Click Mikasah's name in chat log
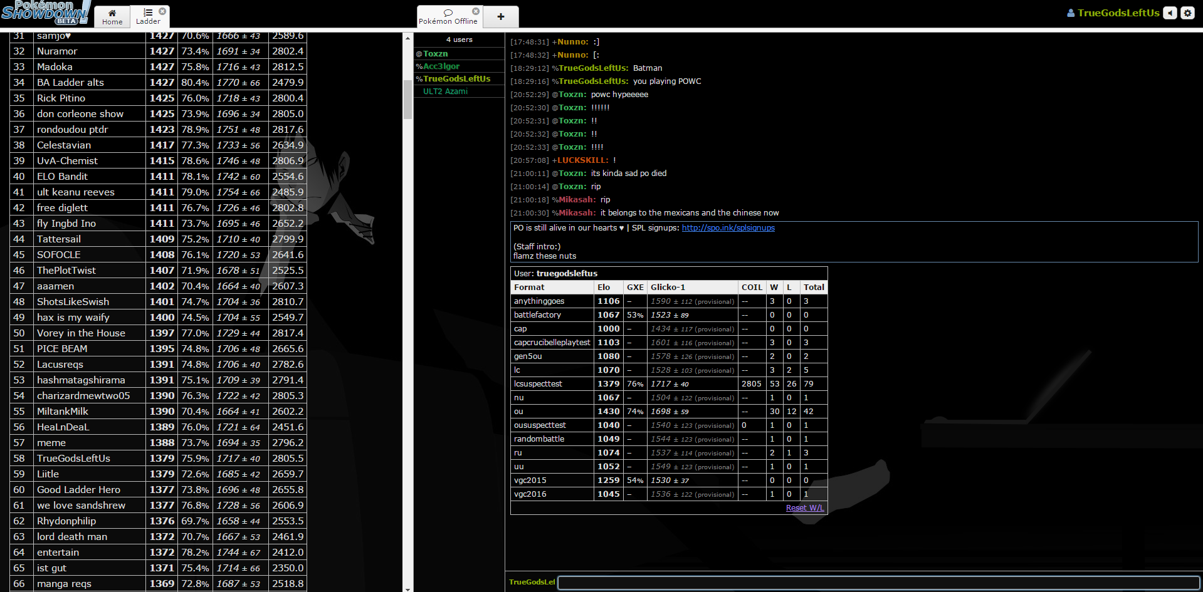The image size is (1203, 592). tap(577, 200)
